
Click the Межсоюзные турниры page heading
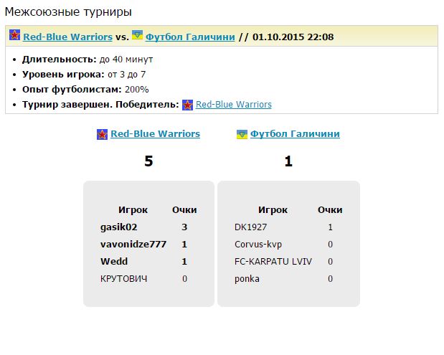[67, 12]
